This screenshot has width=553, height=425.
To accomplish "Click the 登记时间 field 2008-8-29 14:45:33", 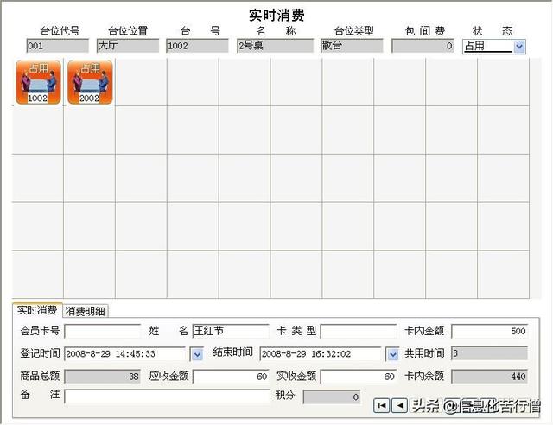I will (x=124, y=354).
